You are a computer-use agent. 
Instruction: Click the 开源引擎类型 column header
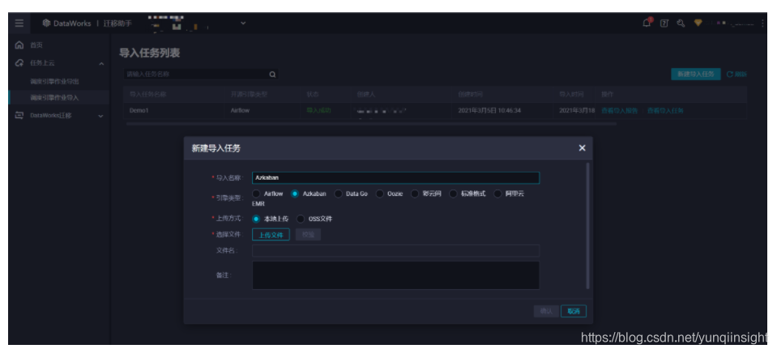pos(249,94)
